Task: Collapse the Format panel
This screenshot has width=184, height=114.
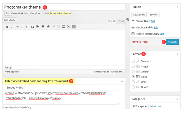Action: click(178, 54)
